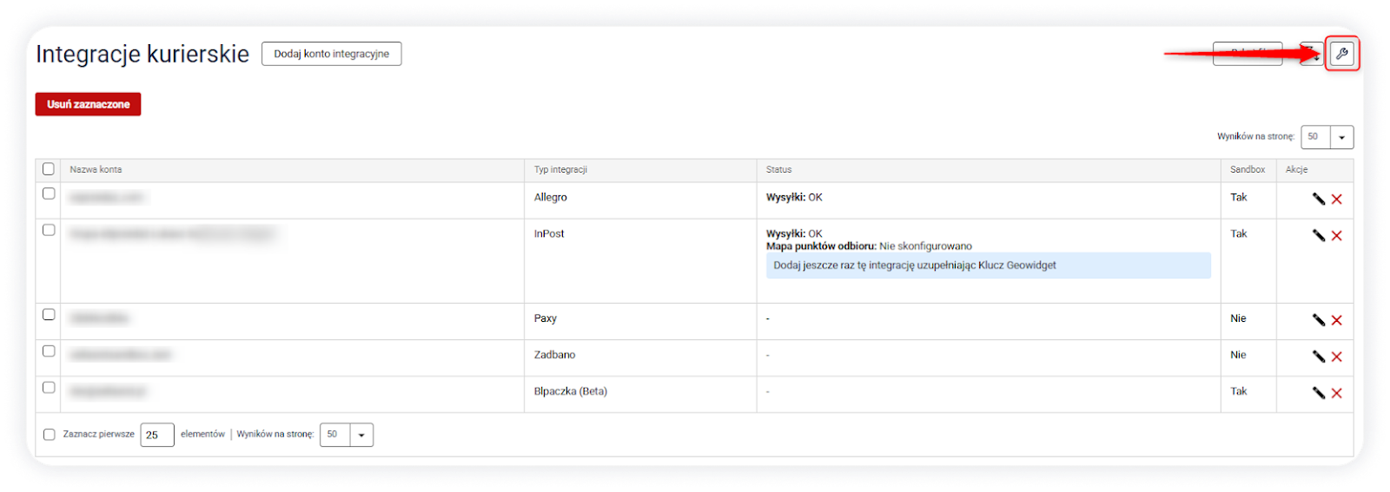The height and width of the screenshot is (492, 1390).
Task: Delete the Zadbano integration row
Action: pos(1337,357)
